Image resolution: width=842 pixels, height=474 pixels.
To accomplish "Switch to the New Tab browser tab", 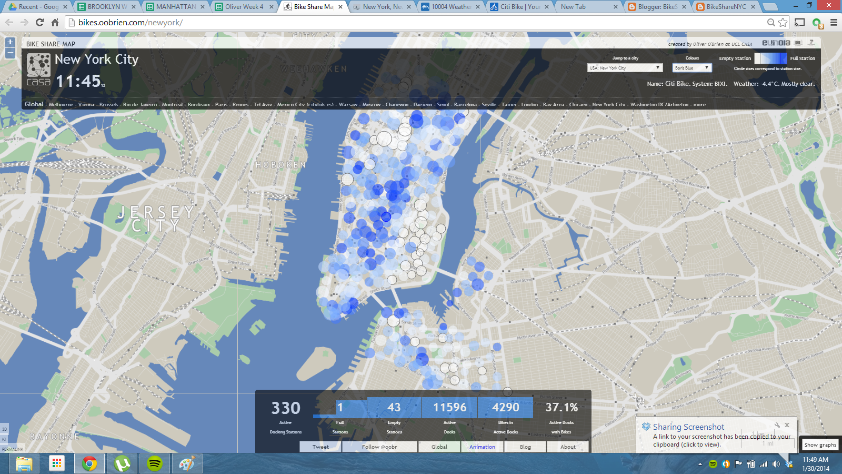I will click(x=588, y=7).
